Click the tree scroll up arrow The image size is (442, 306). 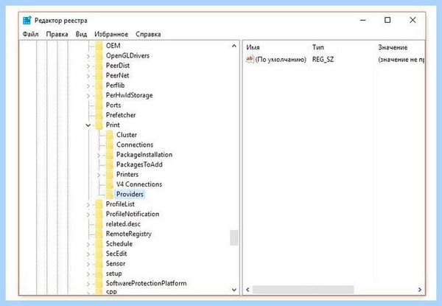pyautogui.click(x=234, y=46)
